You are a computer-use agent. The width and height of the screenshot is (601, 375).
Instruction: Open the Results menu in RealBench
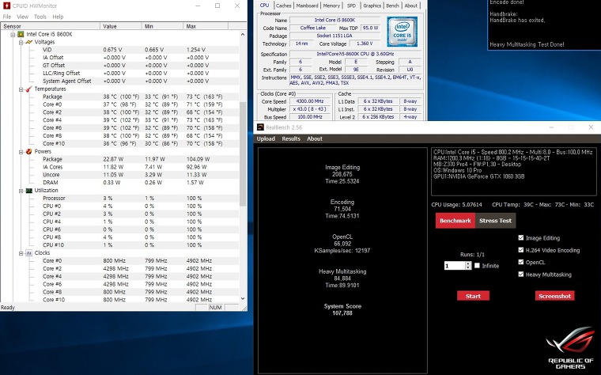click(291, 138)
